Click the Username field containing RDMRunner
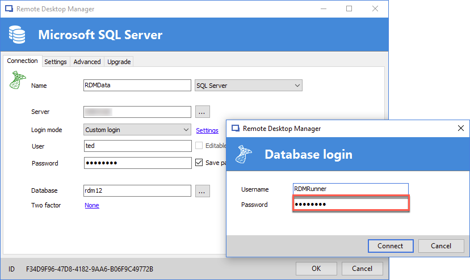Viewport: 470px width, 280px height. pyautogui.click(x=350, y=189)
